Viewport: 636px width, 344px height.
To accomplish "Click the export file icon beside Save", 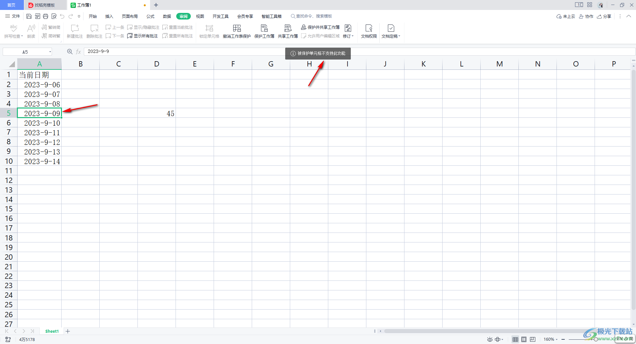I will pyautogui.click(x=37, y=16).
